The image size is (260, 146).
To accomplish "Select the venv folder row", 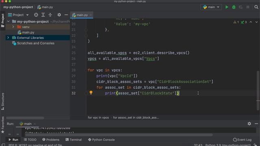I will coord(38,27).
